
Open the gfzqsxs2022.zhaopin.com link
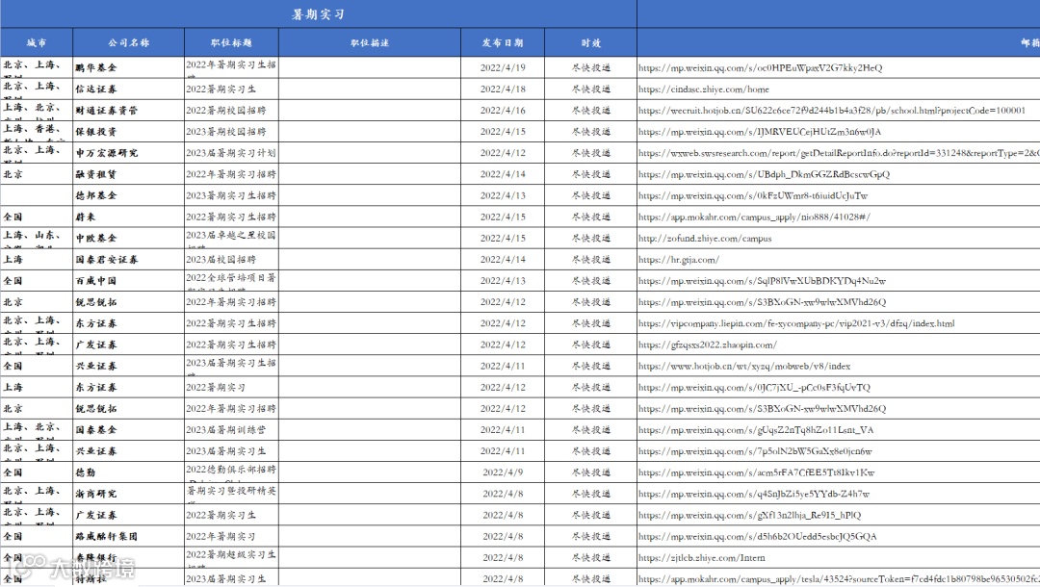pyautogui.click(x=708, y=345)
